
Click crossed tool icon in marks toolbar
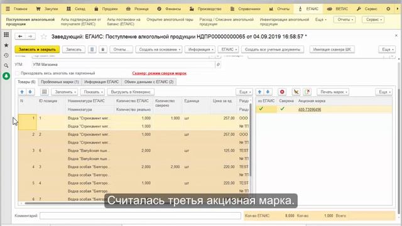296,92
